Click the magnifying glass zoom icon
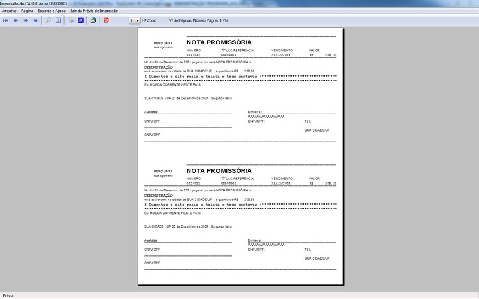 (x=48, y=20)
